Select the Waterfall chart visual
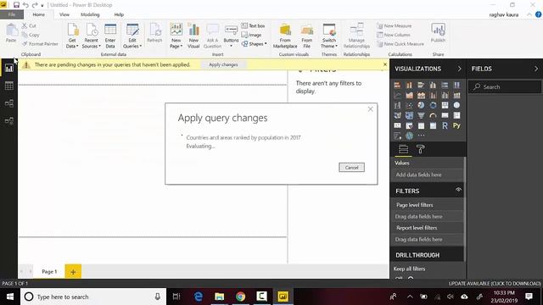Image resolution: width=543 pixels, height=305 pixels. (x=397, y=105)
